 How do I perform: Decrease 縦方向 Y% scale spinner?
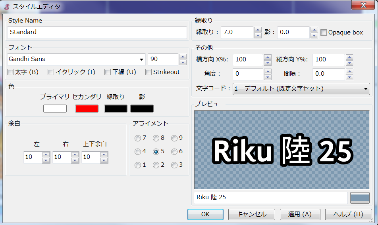[x=349, y=63]
